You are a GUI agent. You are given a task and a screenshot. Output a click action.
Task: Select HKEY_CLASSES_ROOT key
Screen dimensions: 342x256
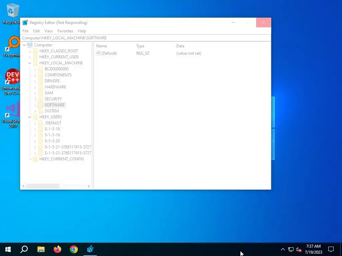click(59, 51)
